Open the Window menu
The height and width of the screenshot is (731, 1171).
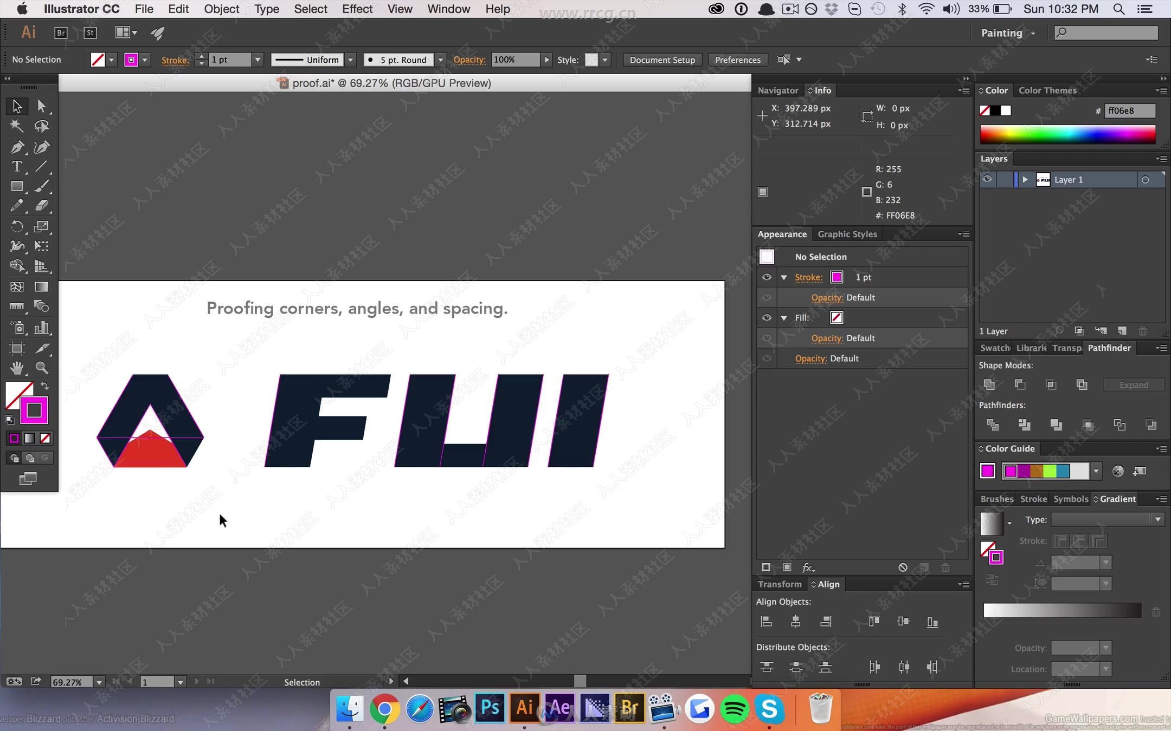(448, 9)
